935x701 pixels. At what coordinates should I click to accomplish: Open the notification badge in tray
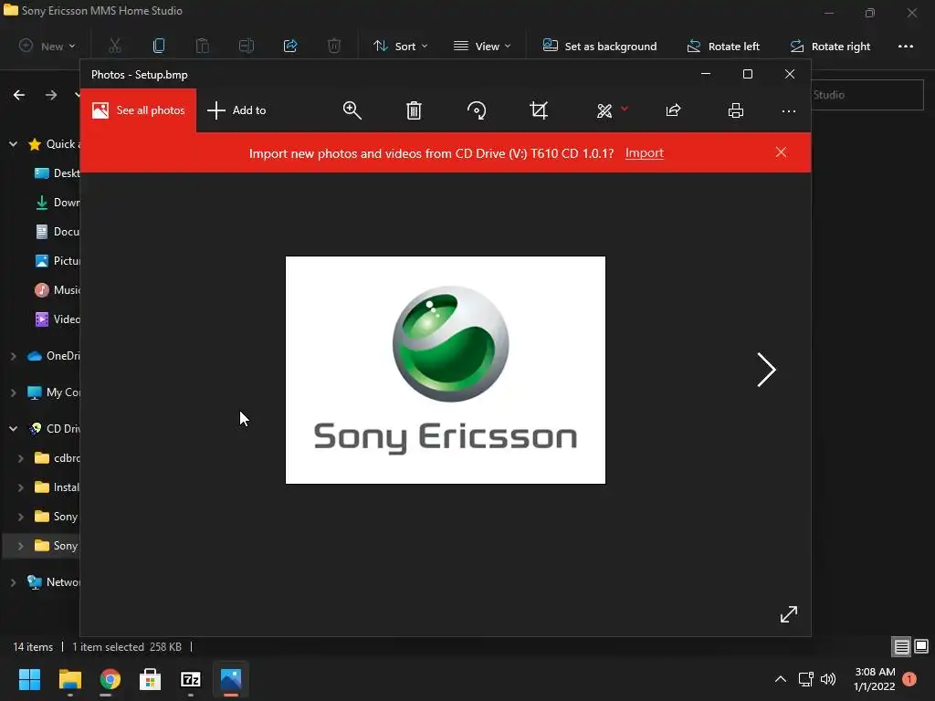pos(909,679)
